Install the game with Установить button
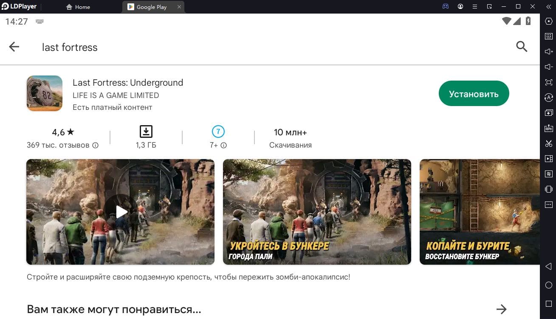Image resolution: width=556 pixels, height=319 pixels. point(474,94)
